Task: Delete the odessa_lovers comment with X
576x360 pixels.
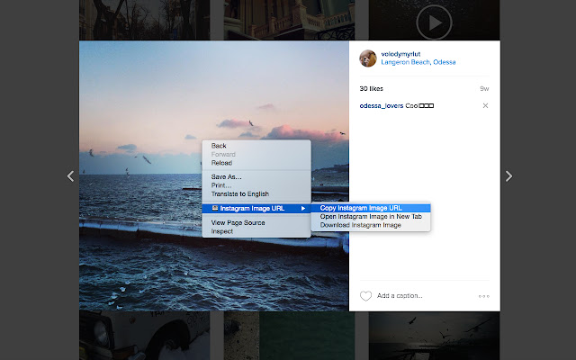Action: point(485,106)
